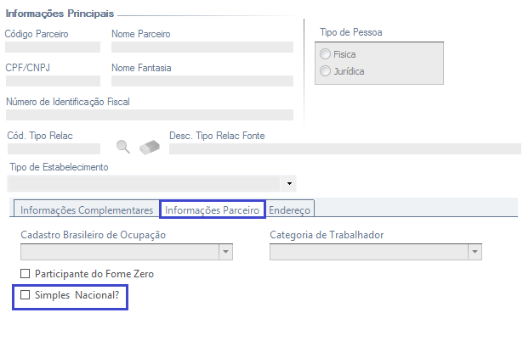Screen dimensions: 523x363
Task: Select the Jurídica radio button
Action: (325, 71)
